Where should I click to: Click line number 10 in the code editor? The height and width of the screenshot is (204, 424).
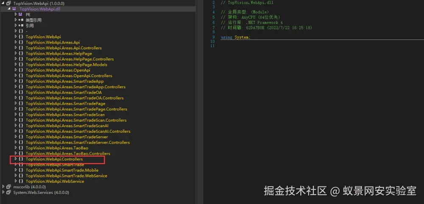click(212, 42)
